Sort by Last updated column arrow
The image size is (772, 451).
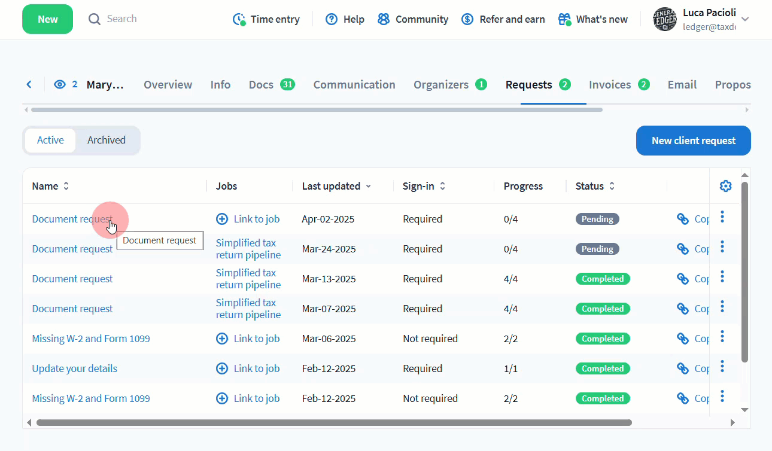coord(369,186)
